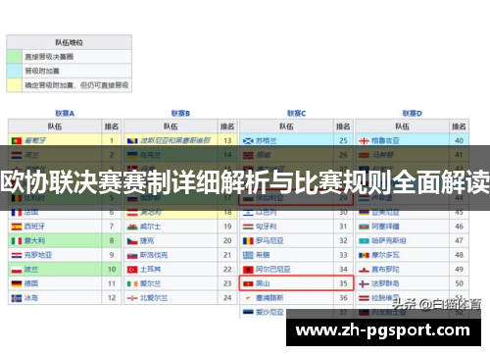
Task: Click rank cell 24 next to 北爱尔兰
Action: 227,298
